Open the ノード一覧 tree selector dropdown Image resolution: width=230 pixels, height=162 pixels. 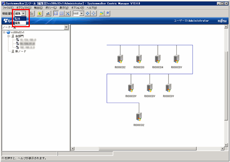pos(66,27)
